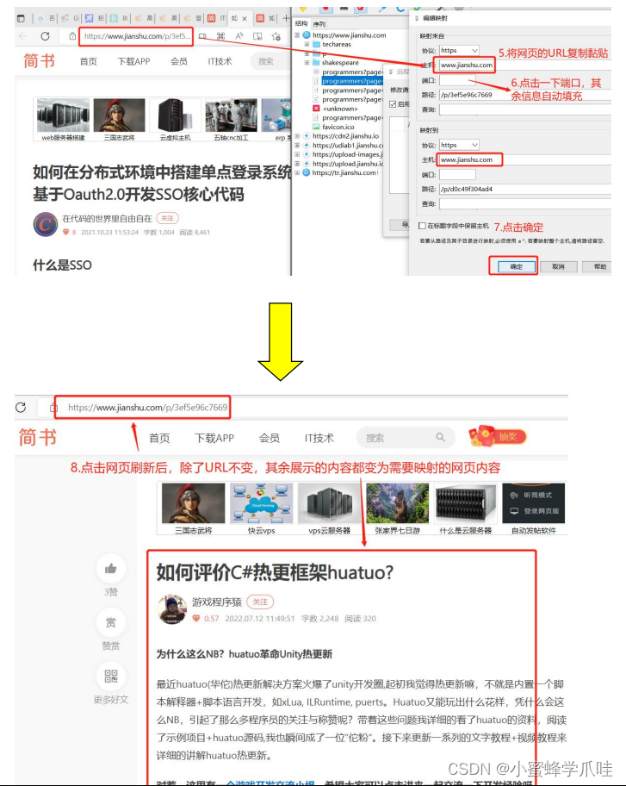Click the 赏 reward circle icon
The image size is (626, 786).
point(111,622)
